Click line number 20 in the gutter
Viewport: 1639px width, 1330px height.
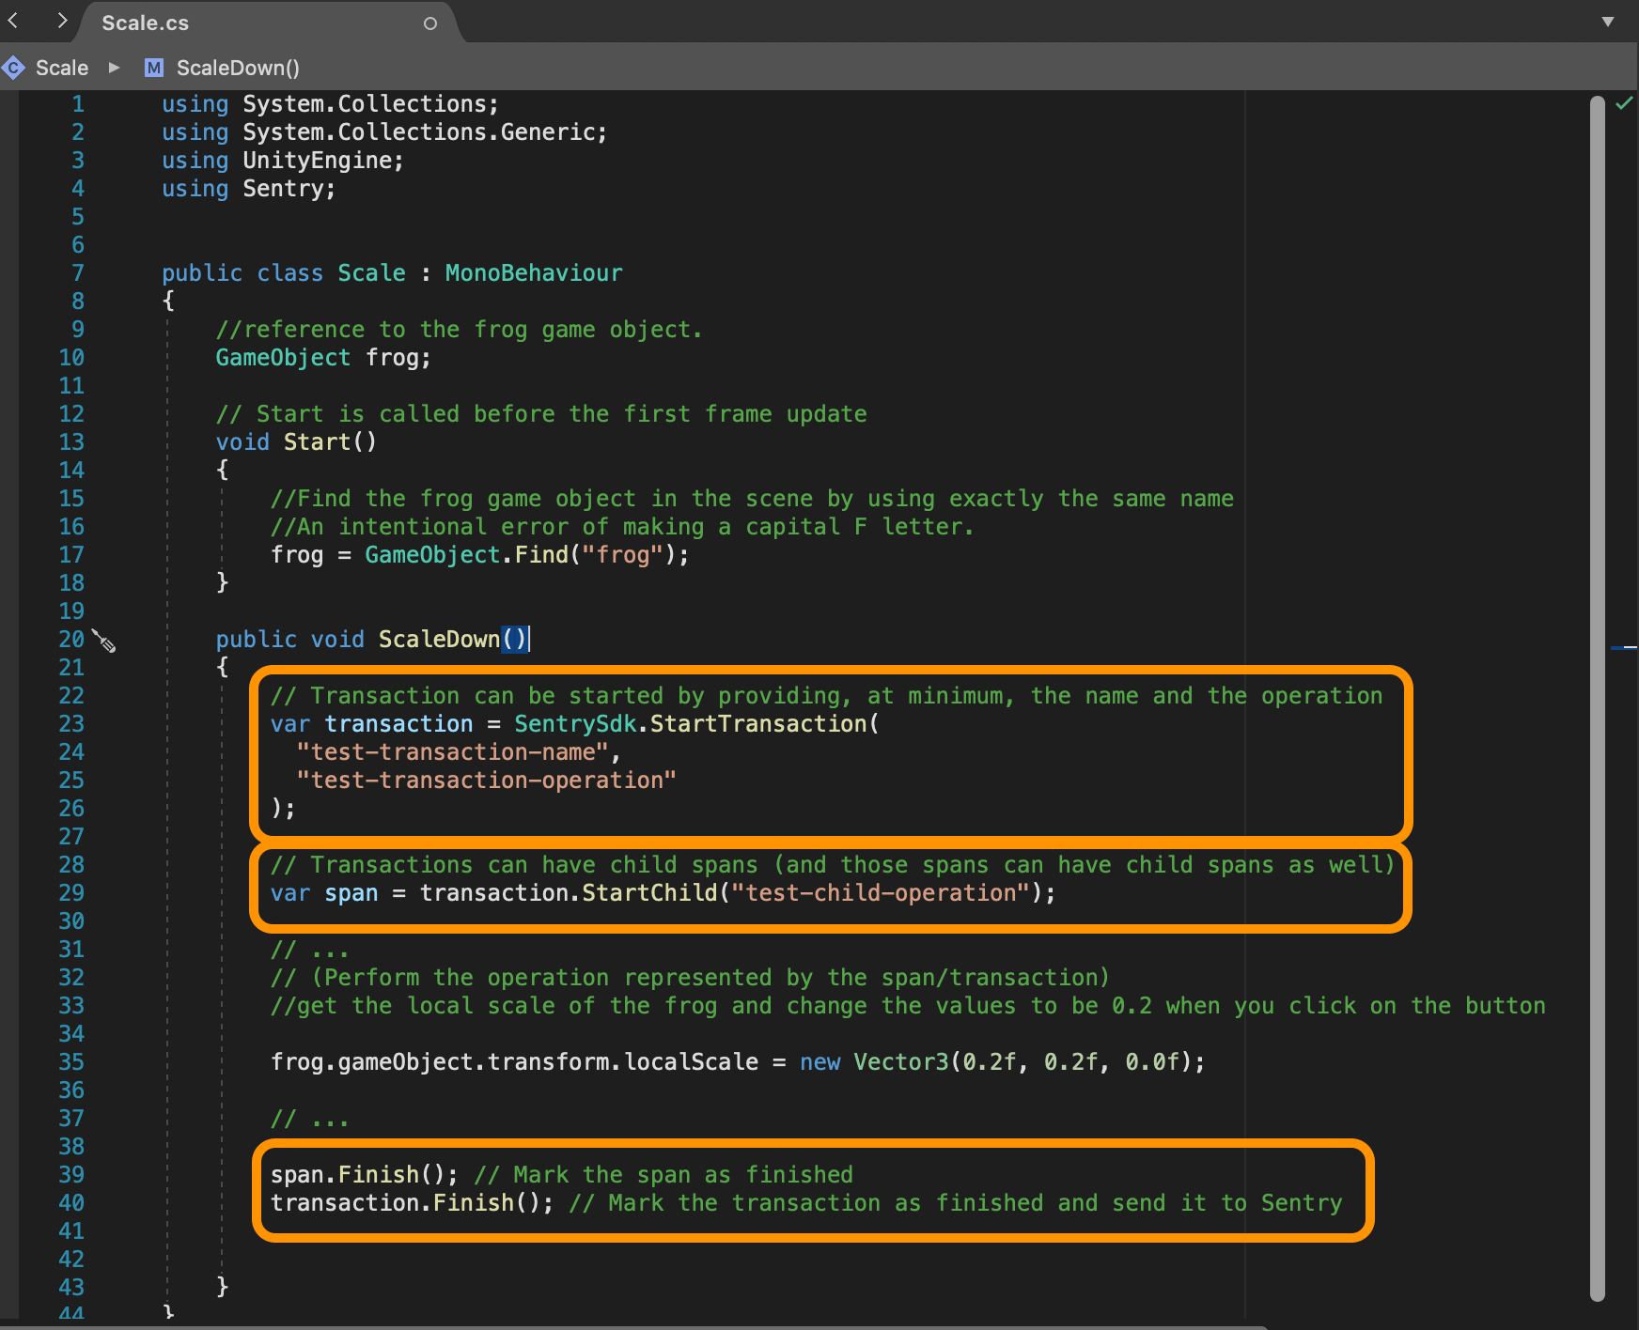pyautogui.click(x=71, y=640)
